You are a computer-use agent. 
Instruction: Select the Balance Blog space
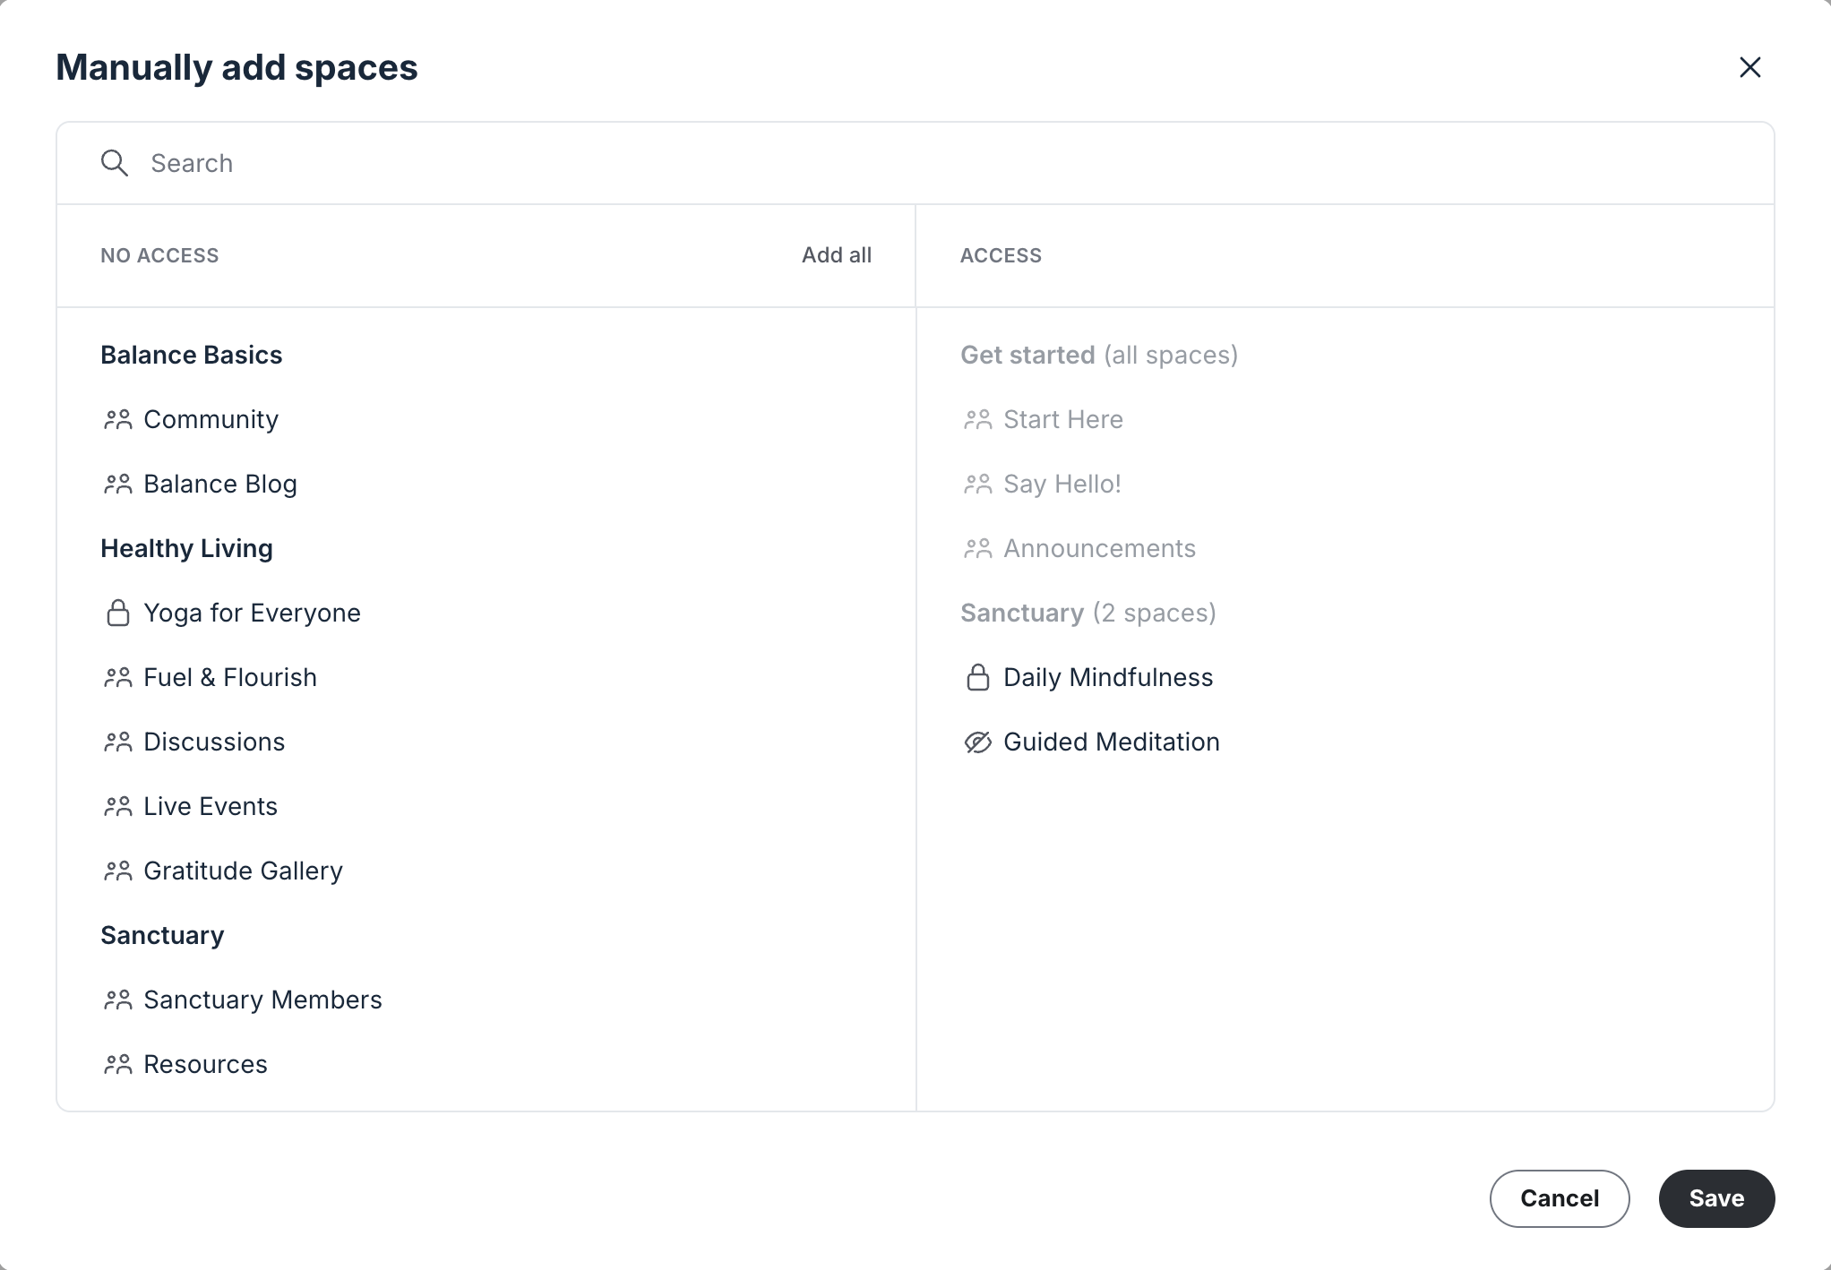pyautogui.click(x=220, y=484)
